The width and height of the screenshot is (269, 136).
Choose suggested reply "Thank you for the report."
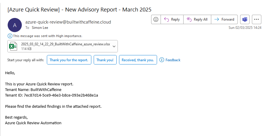click(69, 60)
